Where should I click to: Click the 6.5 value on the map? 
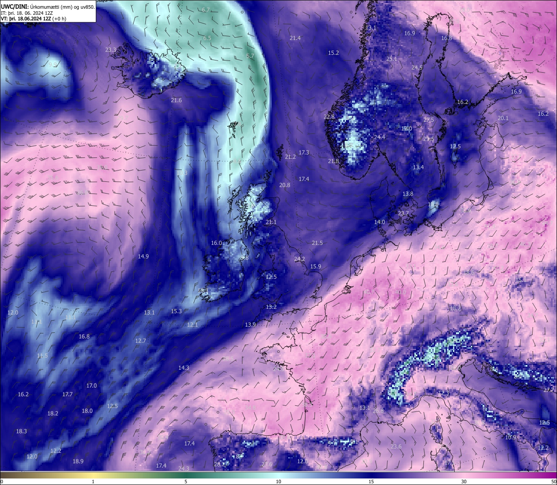point(207,38)
